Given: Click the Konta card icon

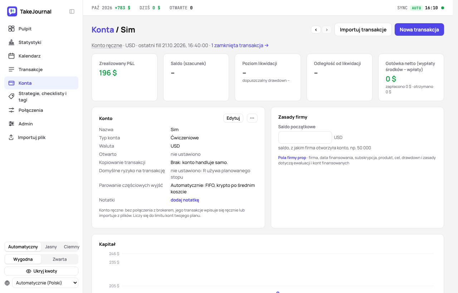Looking at the screenshot, I should coord(11,83).
